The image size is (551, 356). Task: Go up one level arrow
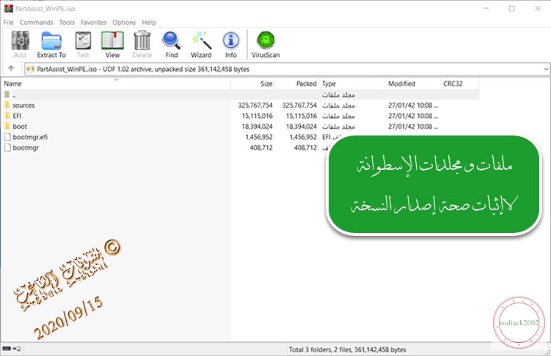click(11, 69)
